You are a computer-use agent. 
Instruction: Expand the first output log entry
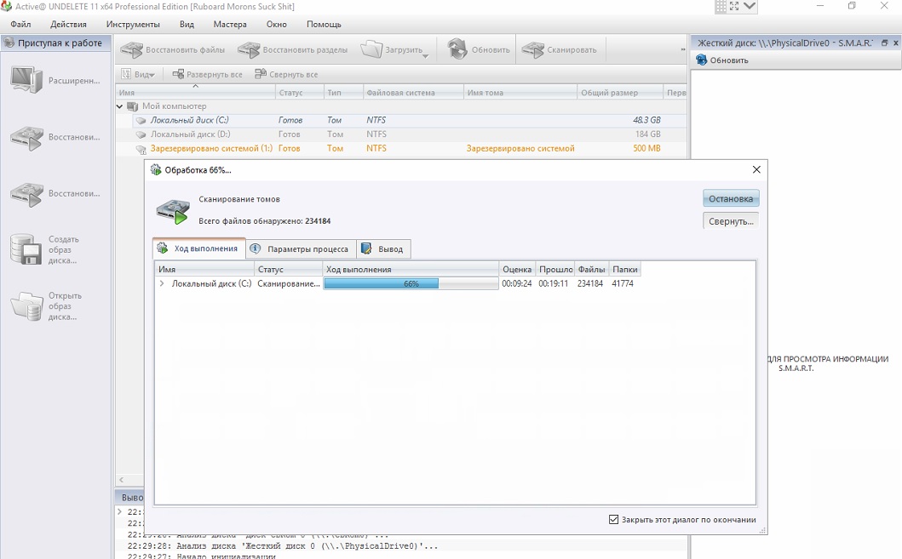pos(119,511)
